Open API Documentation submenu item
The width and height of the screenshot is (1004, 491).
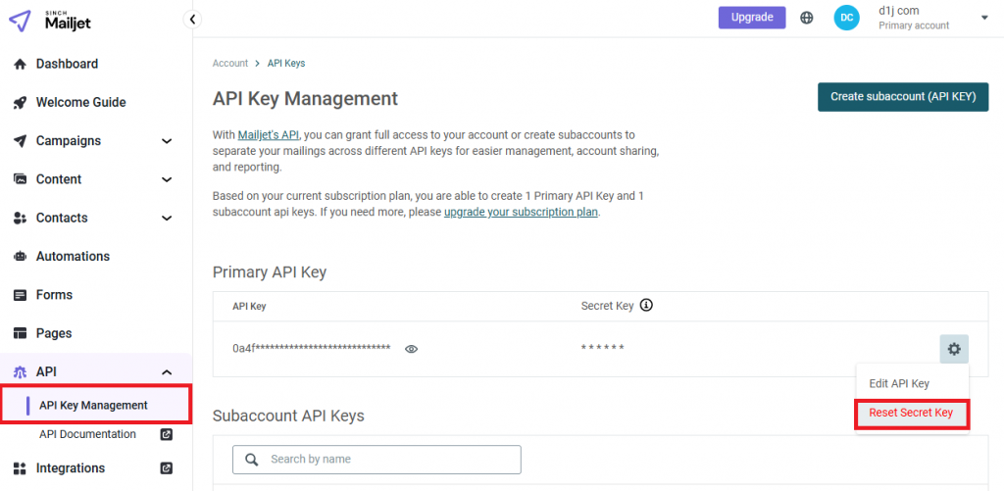click(x=87, y=434)
